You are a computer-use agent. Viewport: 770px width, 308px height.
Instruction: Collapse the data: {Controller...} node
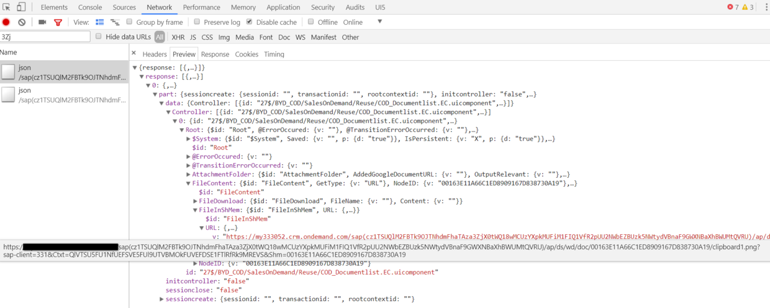pos(162,103)
